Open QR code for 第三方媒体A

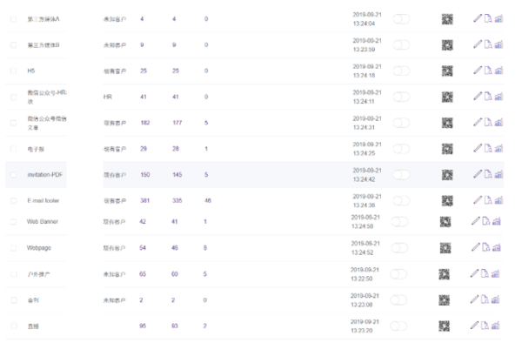447,19
